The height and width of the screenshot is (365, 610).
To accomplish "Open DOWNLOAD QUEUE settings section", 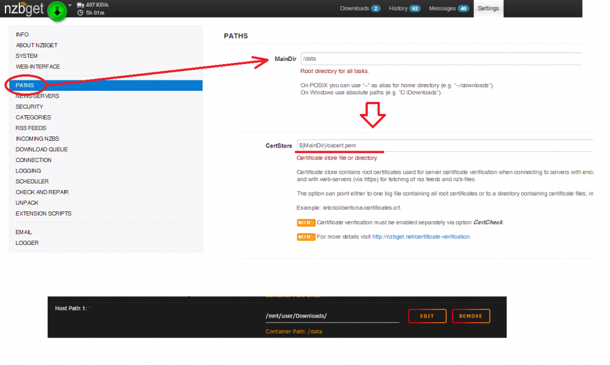I will (41, 149).
